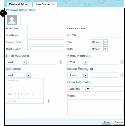Close the New Contact tab
The image size is (126, 126).
[53, 4]
